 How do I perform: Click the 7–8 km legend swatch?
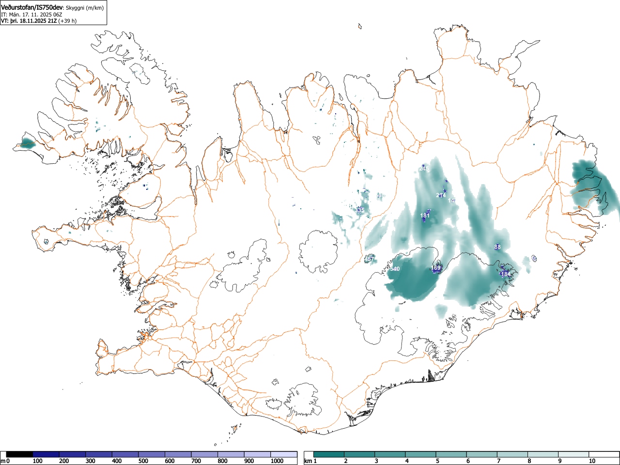point(512,454)
